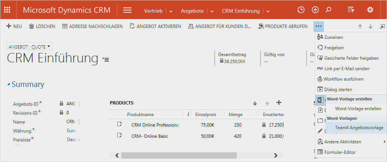Go to previous record up arrow
Screen dimensions: 387x162
360,27
